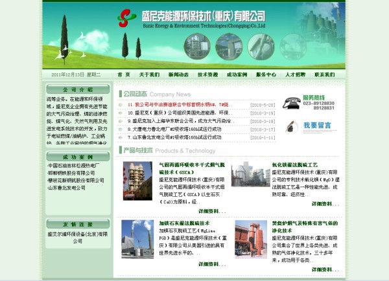Click the arrow bullet beside news item 9

tap(121, 121)
